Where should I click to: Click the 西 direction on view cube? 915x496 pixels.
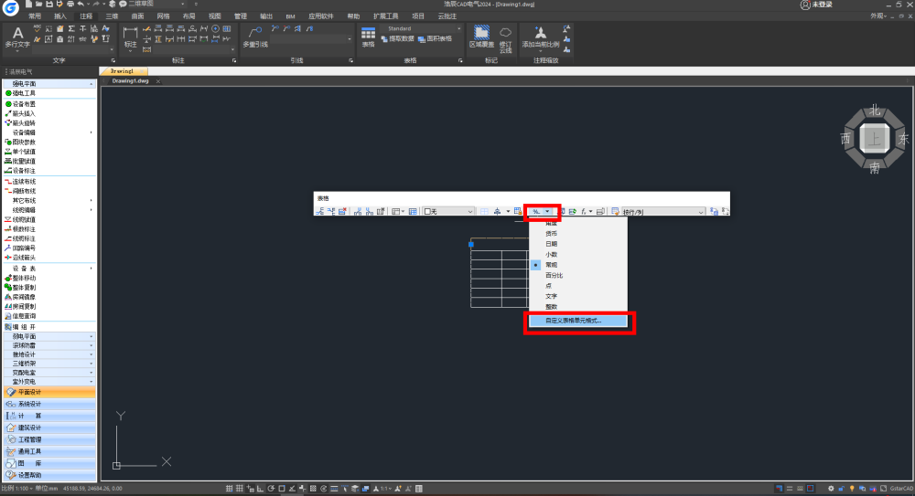pos(845,139)
